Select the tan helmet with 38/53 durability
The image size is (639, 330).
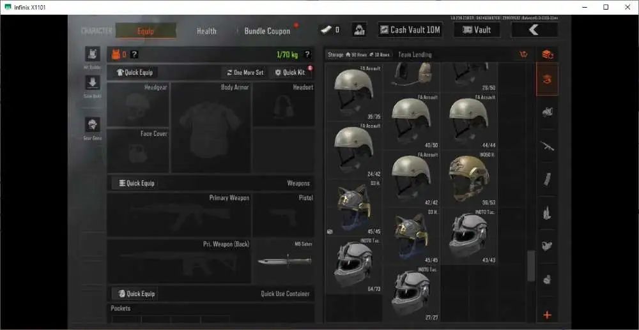pyautogui.click(x=468, y=179)
